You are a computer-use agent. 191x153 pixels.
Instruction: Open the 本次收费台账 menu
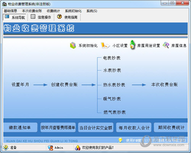coord(32,11)
